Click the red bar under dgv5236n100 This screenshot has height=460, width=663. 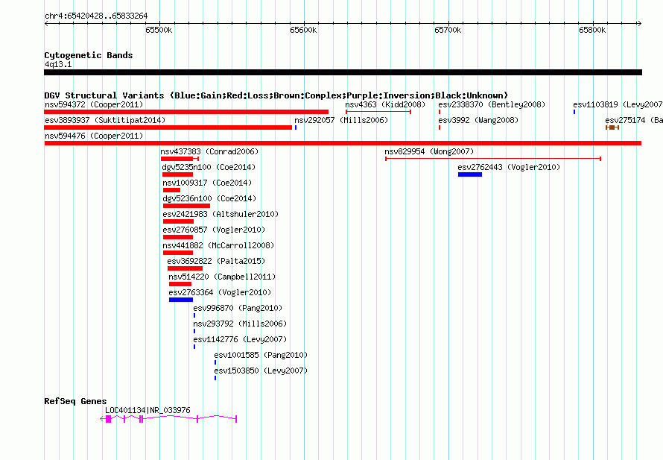tap(186, 206)
